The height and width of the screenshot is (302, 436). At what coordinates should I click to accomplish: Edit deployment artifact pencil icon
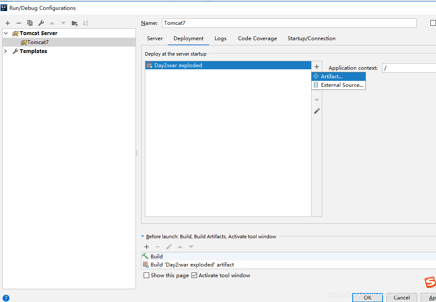(317, 111)
